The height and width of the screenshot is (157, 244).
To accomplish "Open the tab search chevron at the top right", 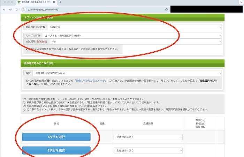I will (x=241, y=2).
